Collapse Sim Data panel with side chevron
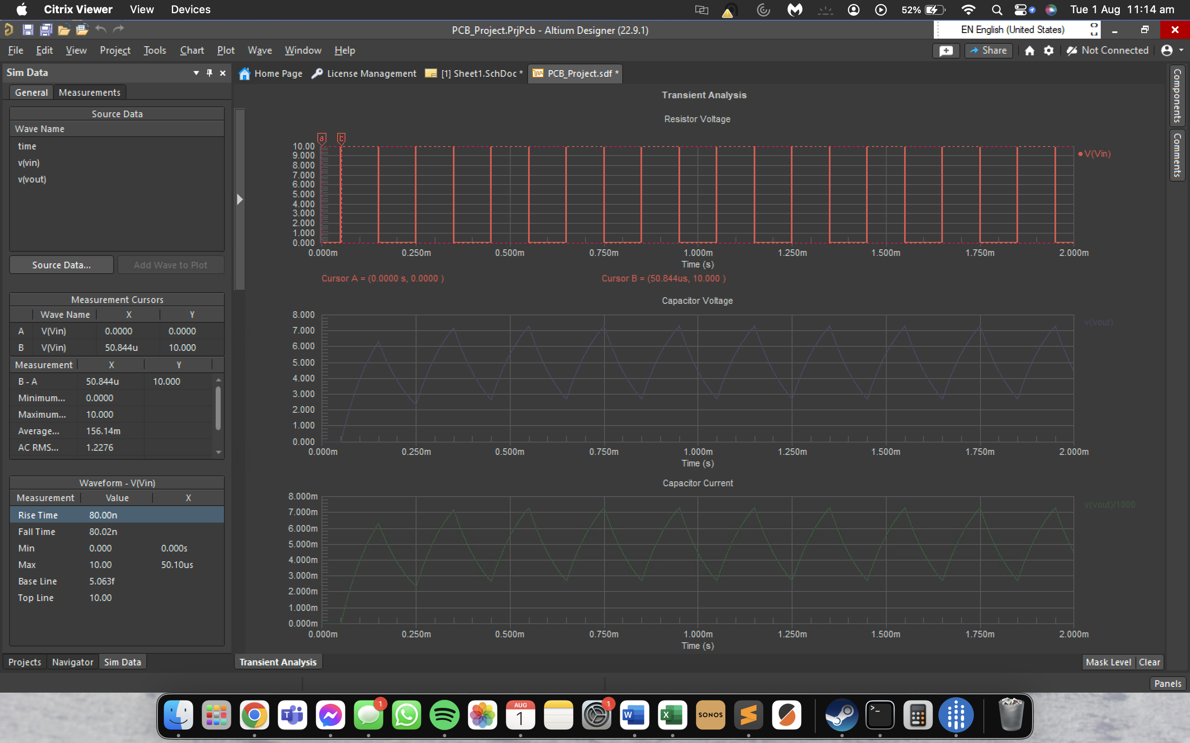The width and height of the screenshot is (1190, 743). [240, 199]
